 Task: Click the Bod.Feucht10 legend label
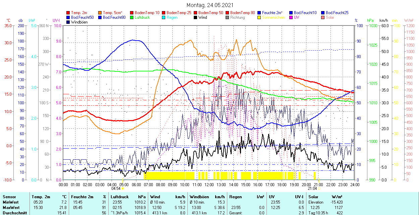305,13
